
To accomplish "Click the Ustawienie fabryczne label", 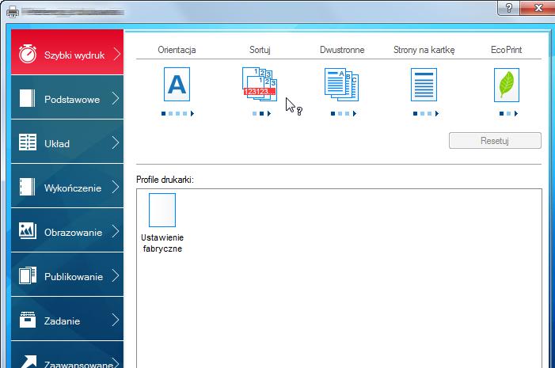I will (162, 243).
